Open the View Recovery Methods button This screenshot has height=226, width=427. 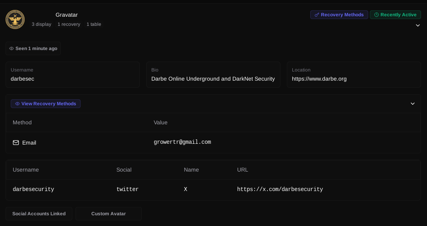pyautogui.click(x=46, y=104)
